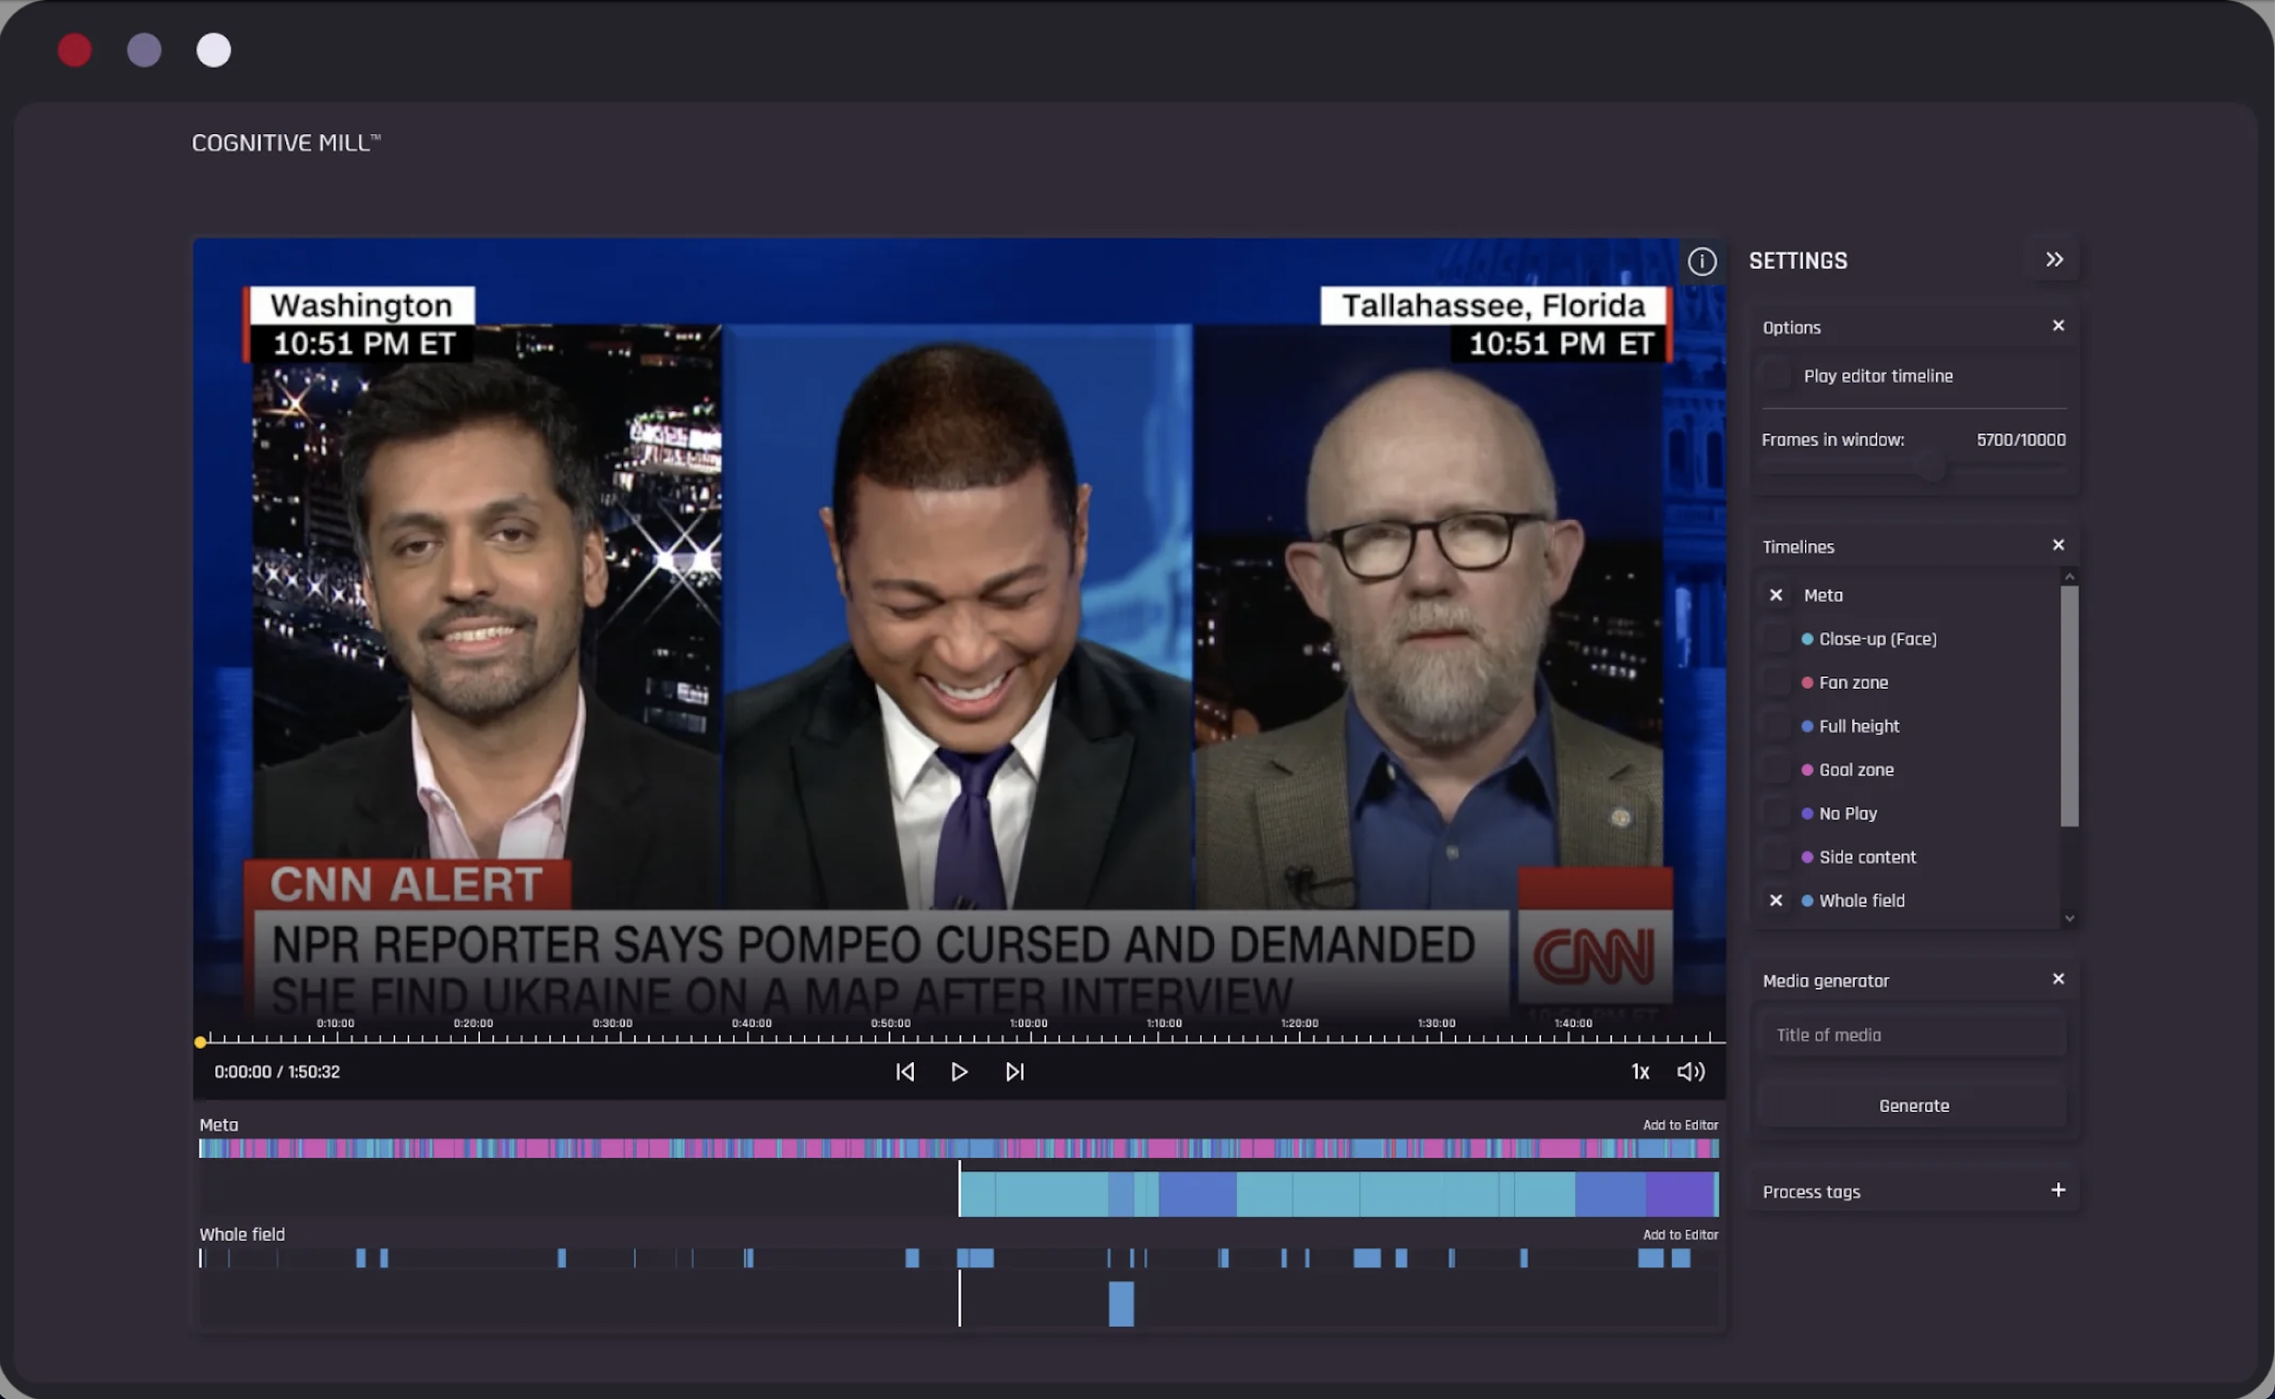
Task: Collapse the Timelines section
Action: [2057, 545]
